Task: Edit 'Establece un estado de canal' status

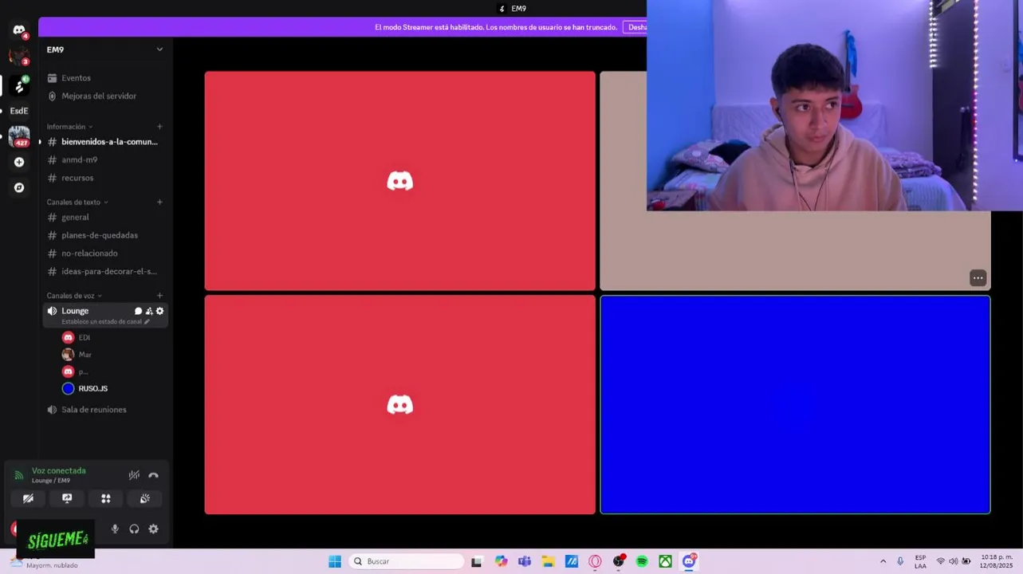Action: 105,321
